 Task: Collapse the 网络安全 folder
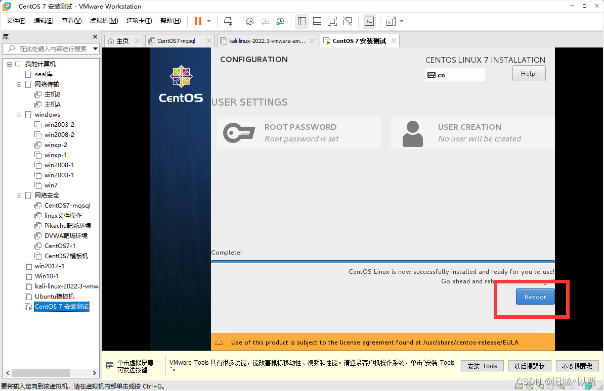[19, 196]
